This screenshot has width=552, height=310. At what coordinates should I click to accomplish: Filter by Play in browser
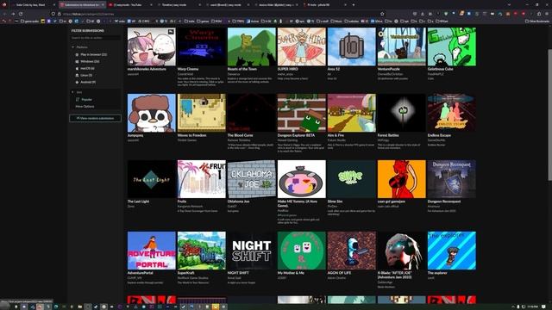point(94,54)
